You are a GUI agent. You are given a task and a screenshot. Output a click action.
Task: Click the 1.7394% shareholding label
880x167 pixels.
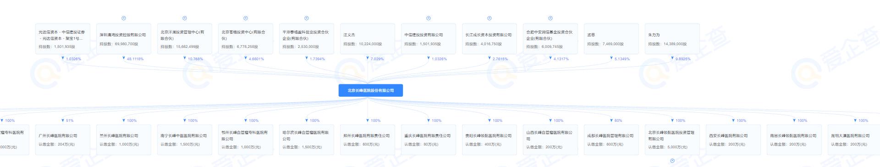[x=318, y=59]
